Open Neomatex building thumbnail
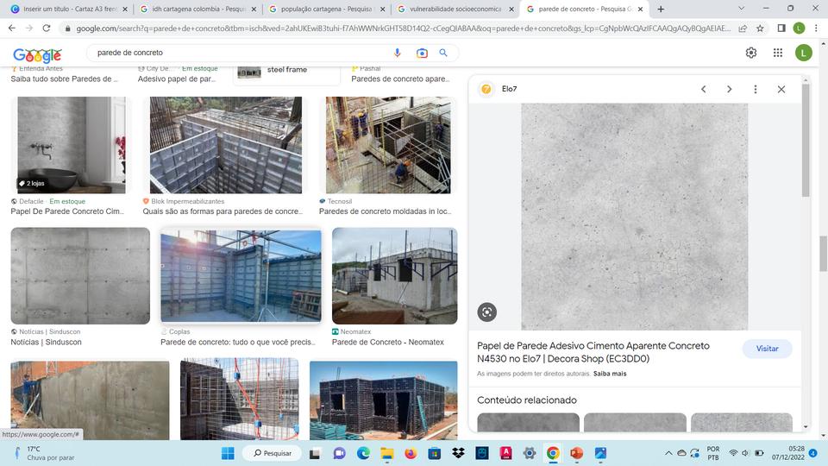The width and height of the screenshot is (828, 466). pyautogui.click(x=394, y=276)
